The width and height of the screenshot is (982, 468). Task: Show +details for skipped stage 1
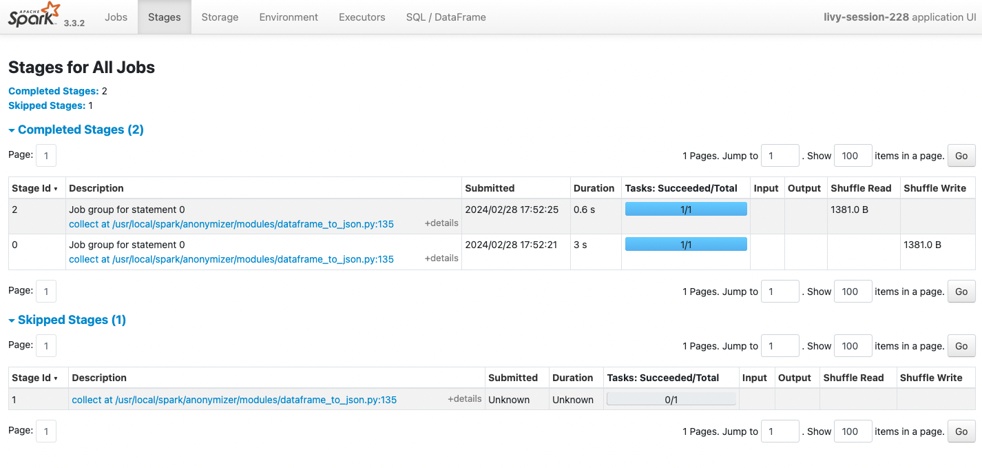pyautogui.click(x=464, y=399)
